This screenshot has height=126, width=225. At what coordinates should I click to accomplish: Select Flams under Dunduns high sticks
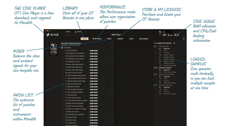click(x=165, y=89)
